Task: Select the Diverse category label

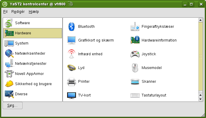Action: tap(21, 94)
